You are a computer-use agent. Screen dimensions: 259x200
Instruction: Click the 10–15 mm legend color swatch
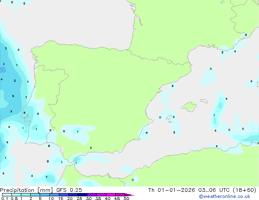point(54,195)
